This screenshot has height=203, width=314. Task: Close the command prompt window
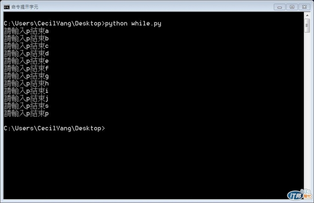[x=305, y=7]
